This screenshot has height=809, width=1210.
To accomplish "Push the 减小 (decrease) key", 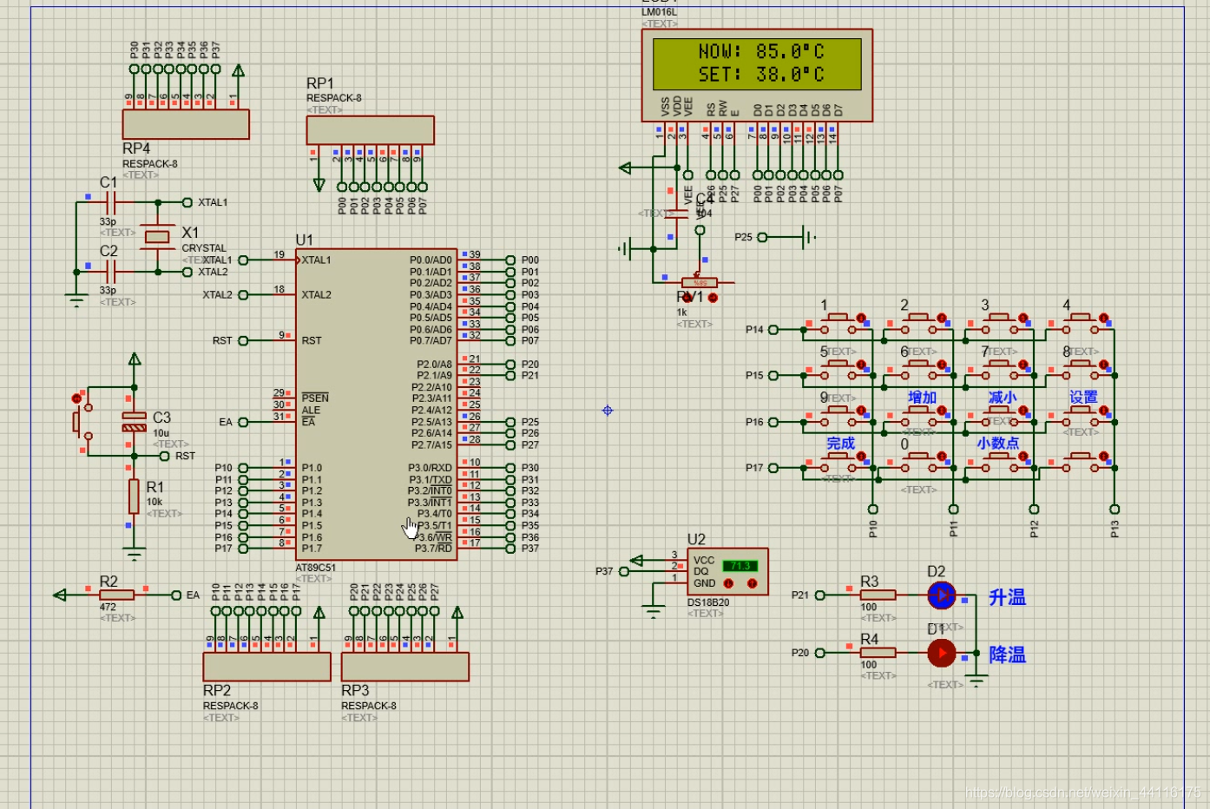I will (998, 416).
